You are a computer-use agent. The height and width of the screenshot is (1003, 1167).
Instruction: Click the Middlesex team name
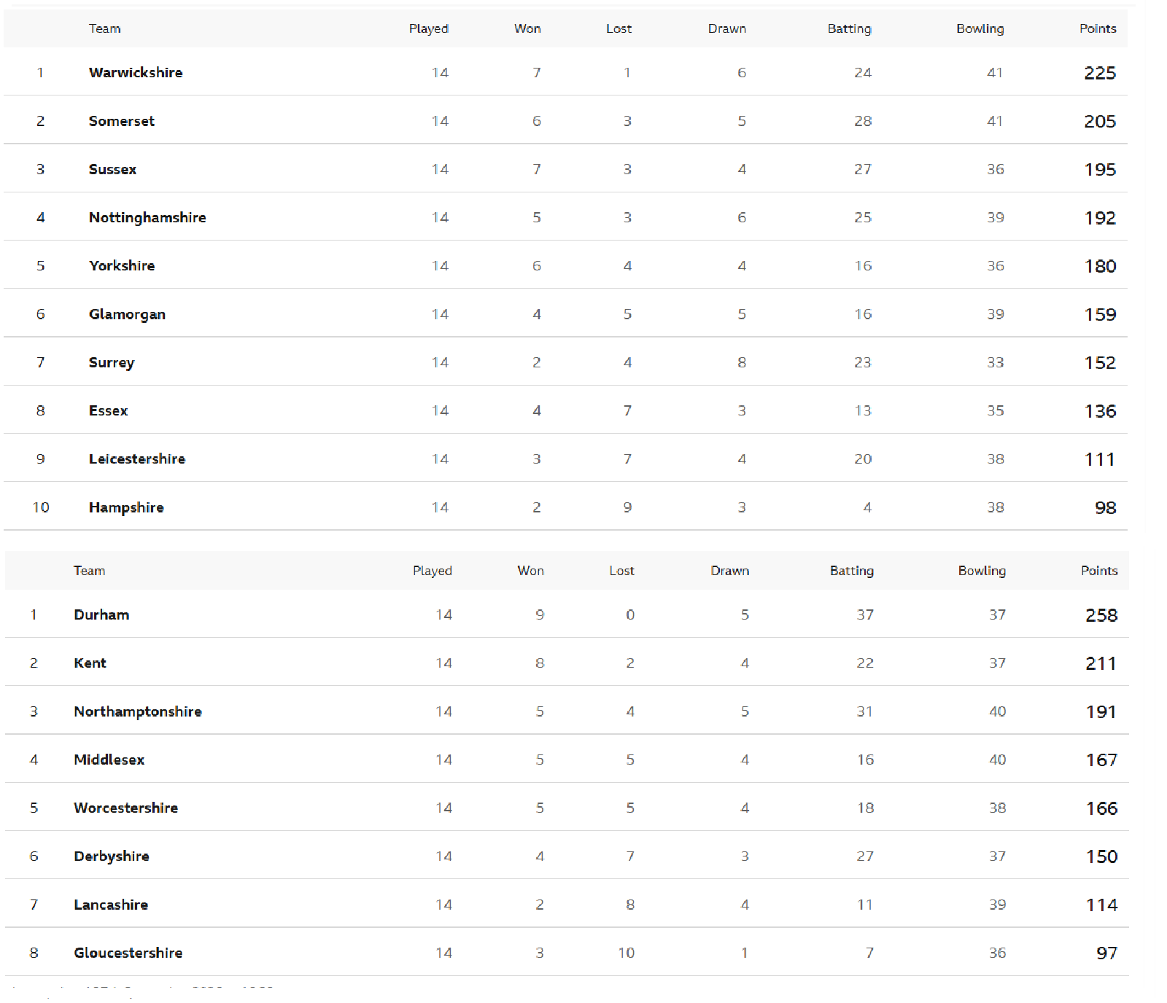tap(109, 760)
